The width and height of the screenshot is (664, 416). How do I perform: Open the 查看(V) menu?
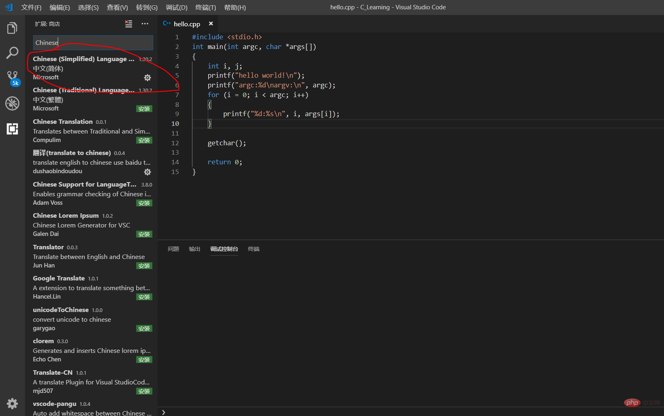click(x=117, y=7)
